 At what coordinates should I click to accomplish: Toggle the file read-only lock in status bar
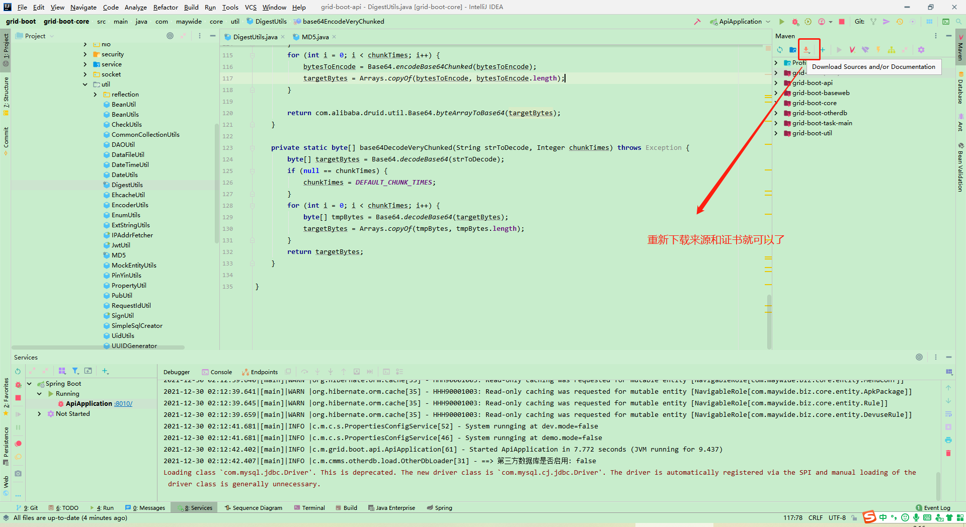coord(854,517)
